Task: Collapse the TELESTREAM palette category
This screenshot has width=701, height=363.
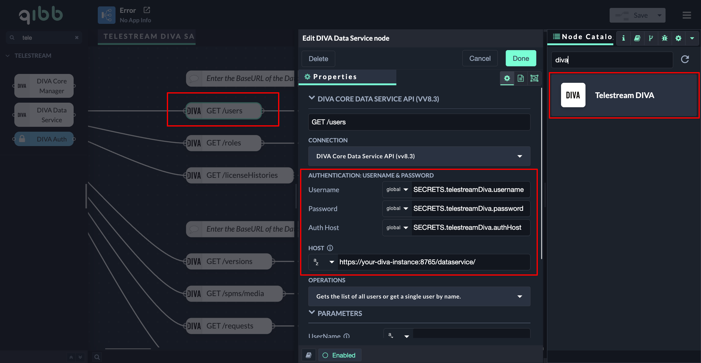Action: tap(8, 56)
